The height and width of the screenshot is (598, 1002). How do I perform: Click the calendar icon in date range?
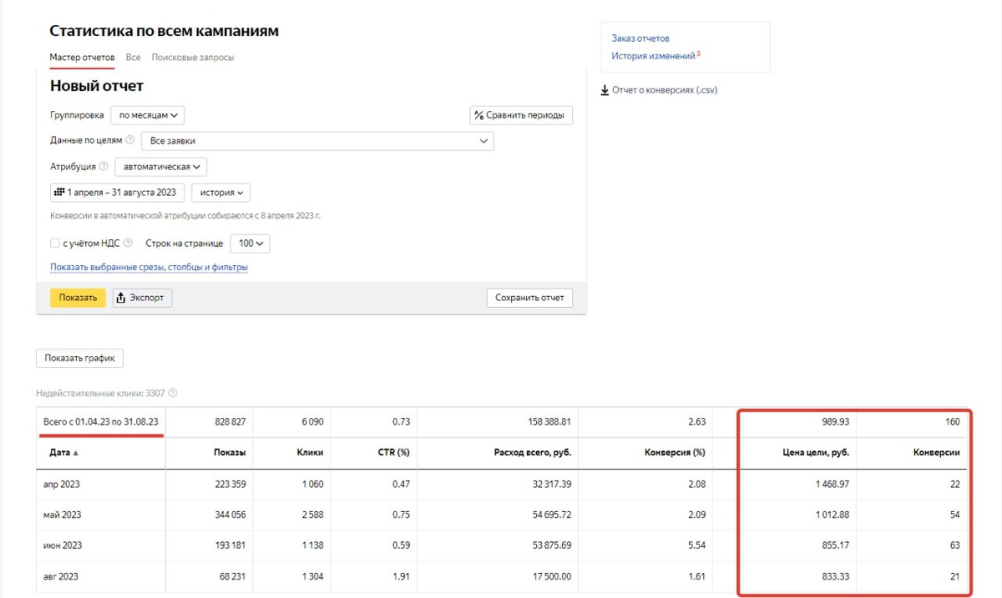58,192
